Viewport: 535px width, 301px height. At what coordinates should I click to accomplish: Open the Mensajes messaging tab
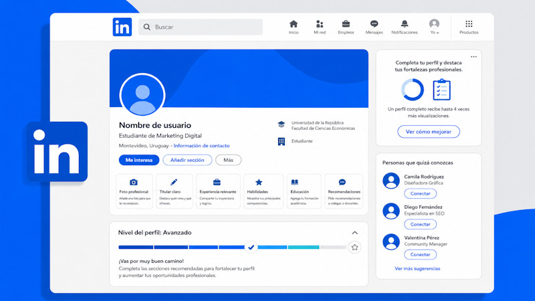(x=374, y=27)
